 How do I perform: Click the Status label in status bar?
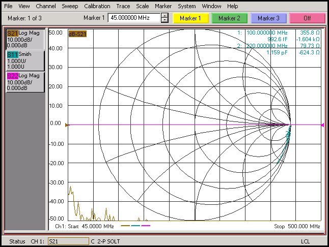coord(17,241)
